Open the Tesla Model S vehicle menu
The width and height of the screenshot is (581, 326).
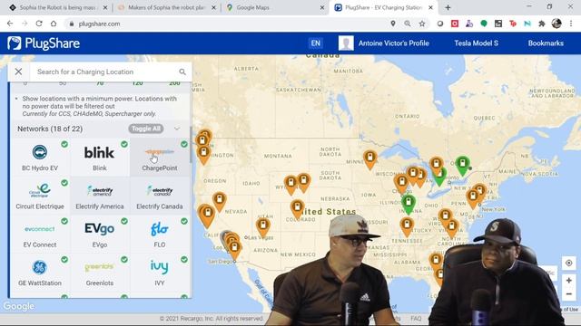click(x=476, y=43)
